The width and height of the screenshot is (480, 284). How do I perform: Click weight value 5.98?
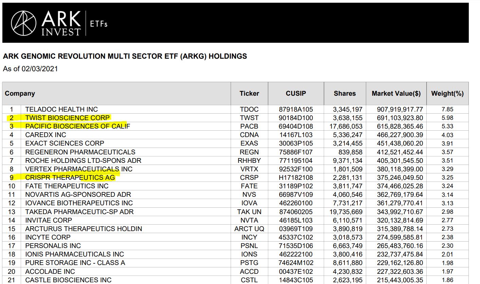(x=447, y=118)
